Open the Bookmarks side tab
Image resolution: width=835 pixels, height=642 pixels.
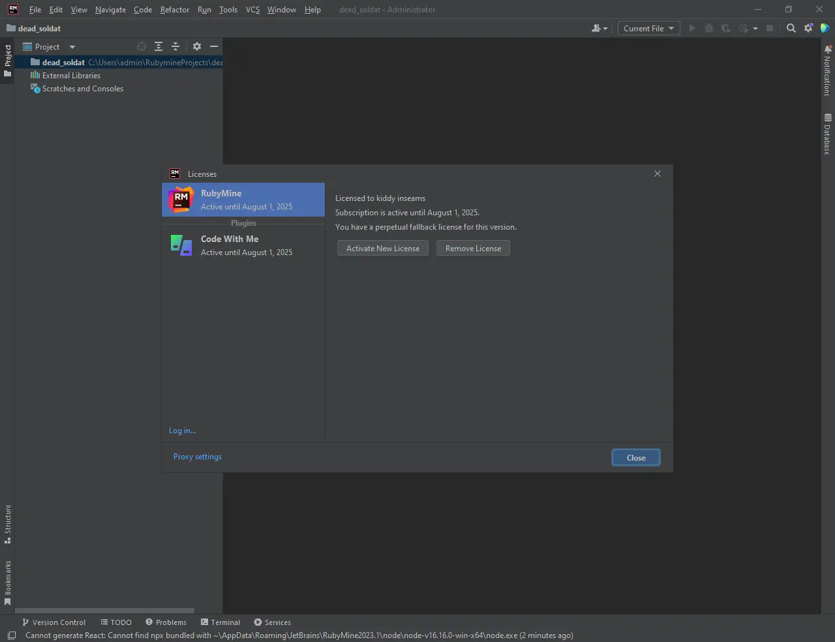coord(7,583)
